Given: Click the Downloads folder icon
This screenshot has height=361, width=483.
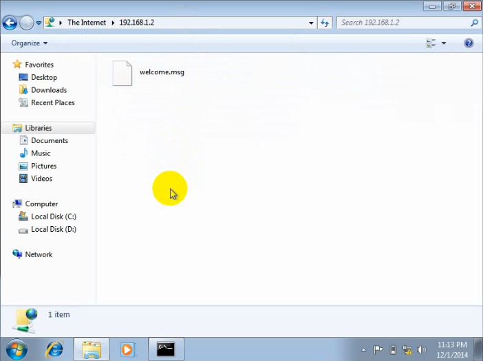Looking at the screenshot, I should [x=23, y=90].
